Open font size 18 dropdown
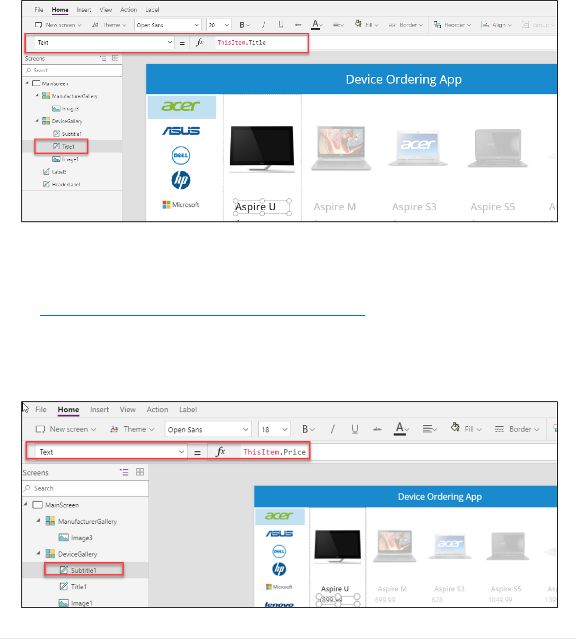Image resolution: width=576 pixels, height=639 pixels. pos(274,429)
